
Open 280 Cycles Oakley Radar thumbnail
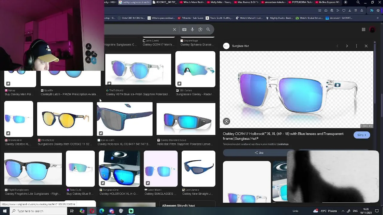coord(195,69)
